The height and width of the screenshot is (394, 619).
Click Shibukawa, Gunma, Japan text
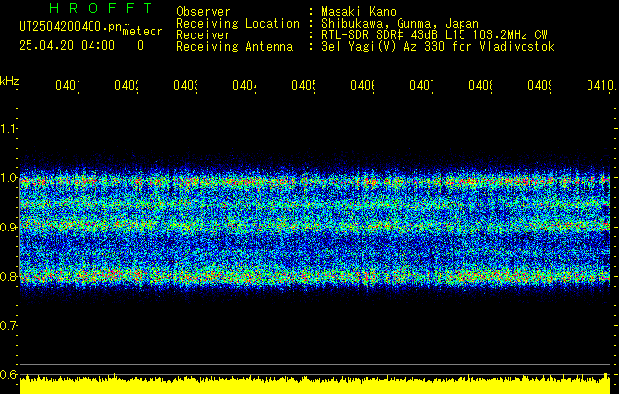(400, 24)
